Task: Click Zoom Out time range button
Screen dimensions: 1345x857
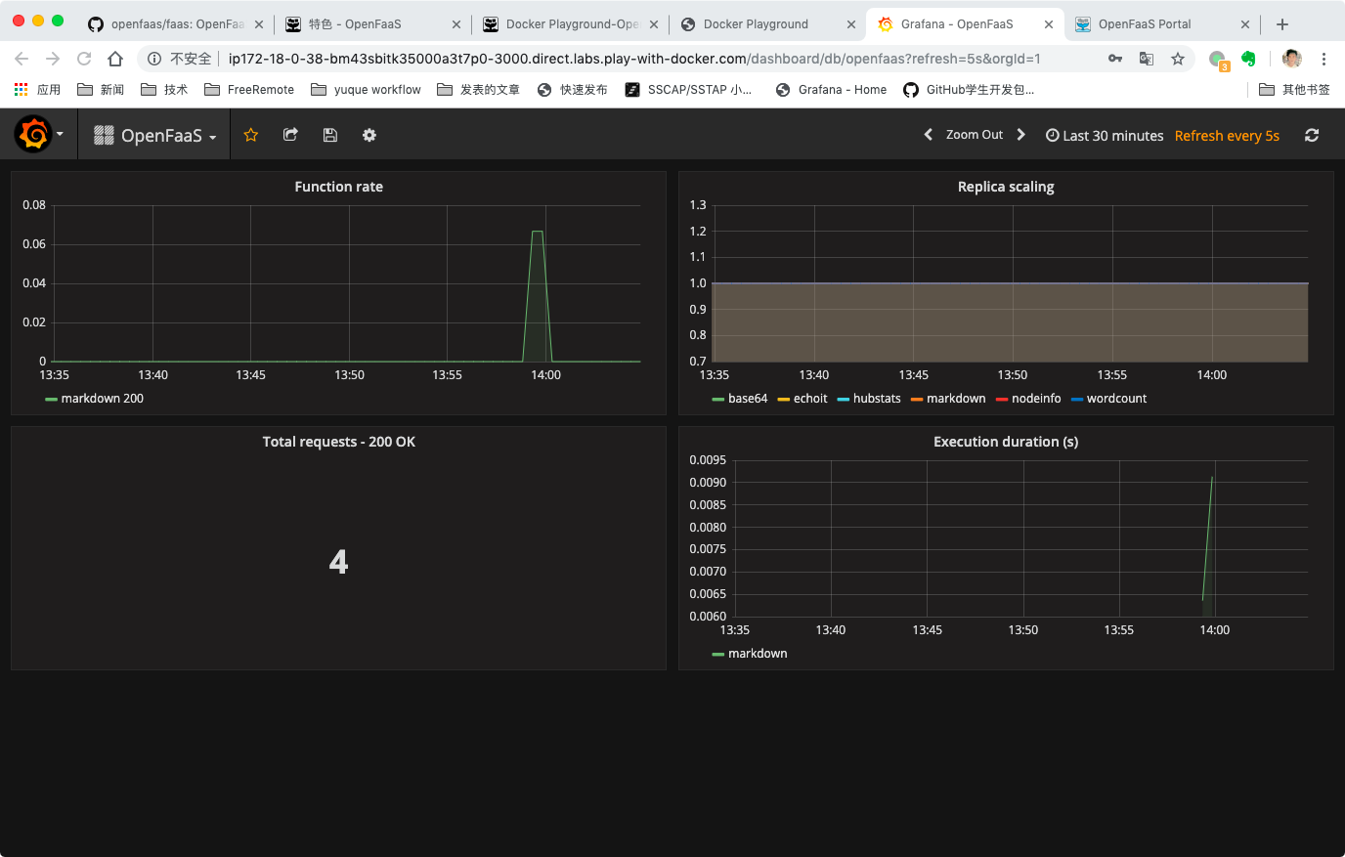Action: click(975, 135)
